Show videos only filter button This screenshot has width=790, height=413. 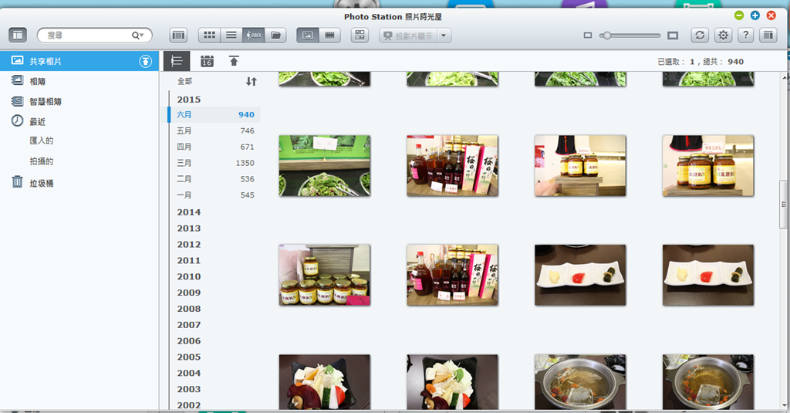click(329, 36)
